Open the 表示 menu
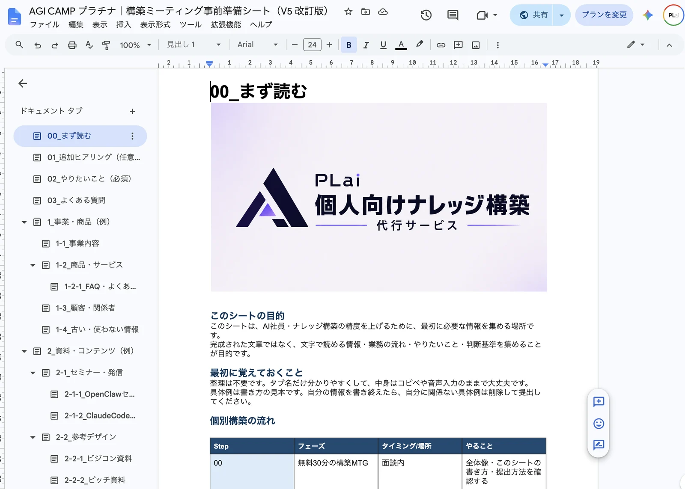The height and width of the screenshot is (489, 685). (100, 25)
